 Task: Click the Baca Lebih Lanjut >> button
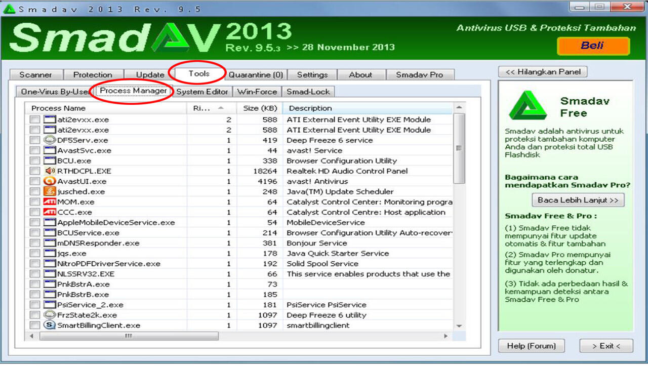tap(578, 200)
